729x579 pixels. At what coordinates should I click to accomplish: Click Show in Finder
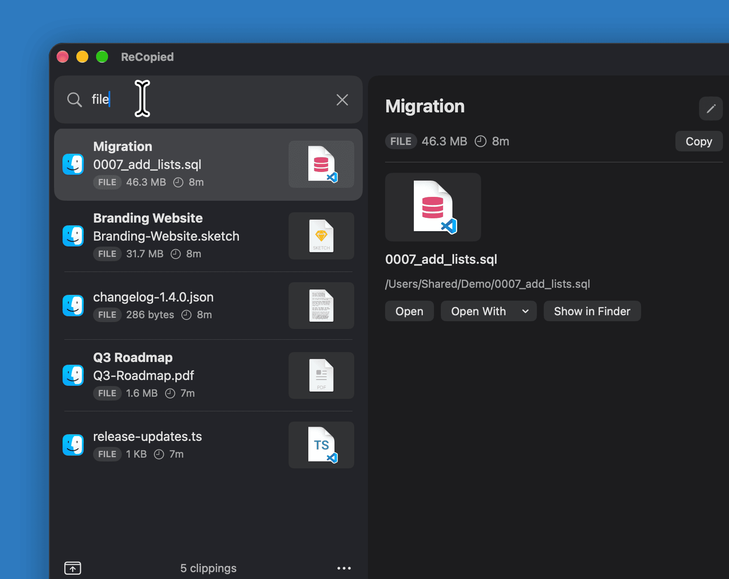click(x=592, y=311)
